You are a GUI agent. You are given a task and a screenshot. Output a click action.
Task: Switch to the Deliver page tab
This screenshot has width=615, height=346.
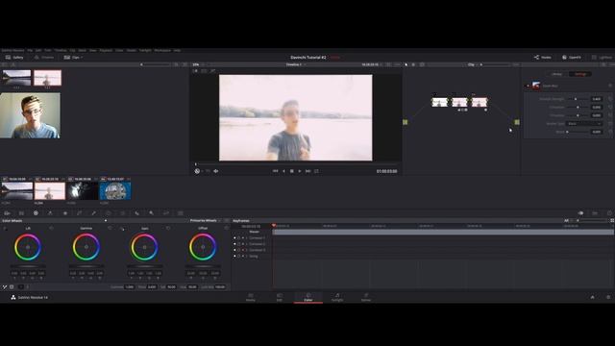366,297
